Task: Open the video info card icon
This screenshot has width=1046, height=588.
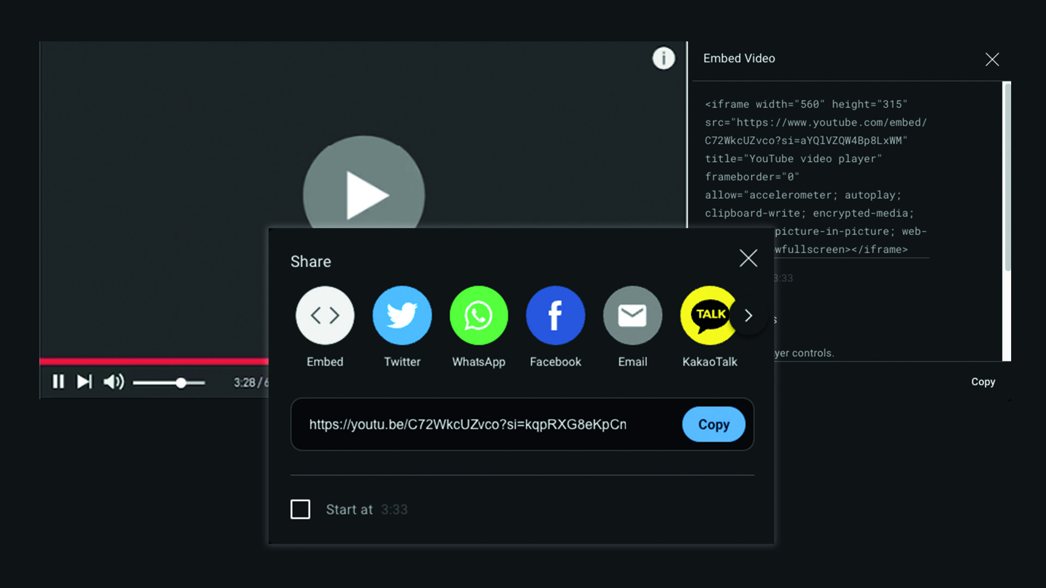Action: tap(664, 58)
